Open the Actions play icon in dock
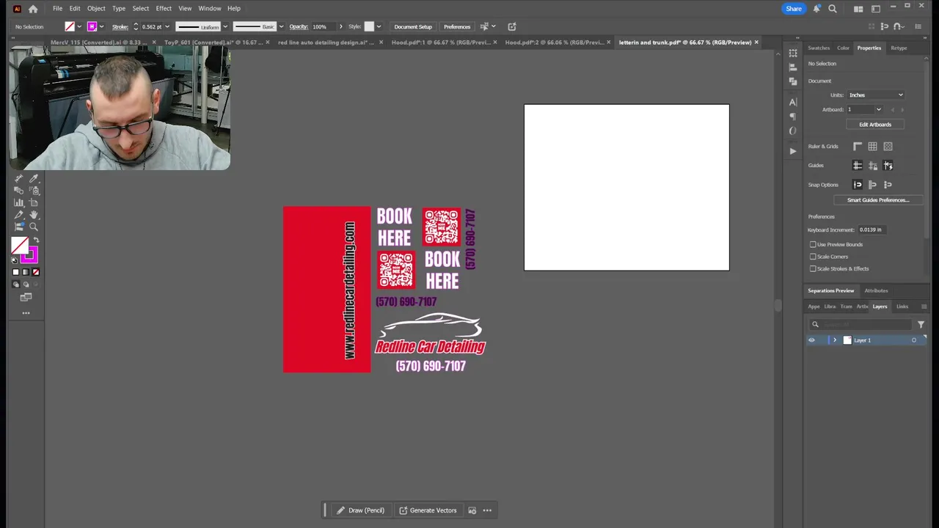939x528 pixels. [x=793, y=151]
